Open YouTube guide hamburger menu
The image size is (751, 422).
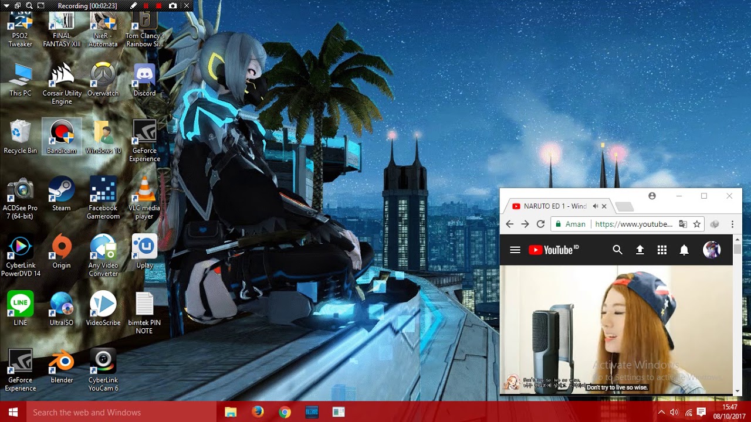515,250
